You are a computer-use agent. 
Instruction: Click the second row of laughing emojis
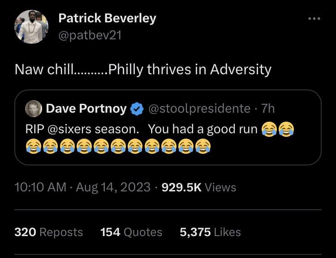coord(118,146)
